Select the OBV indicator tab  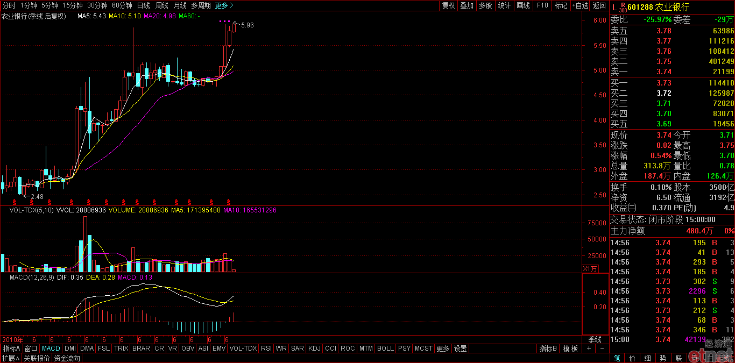(188, 348)
